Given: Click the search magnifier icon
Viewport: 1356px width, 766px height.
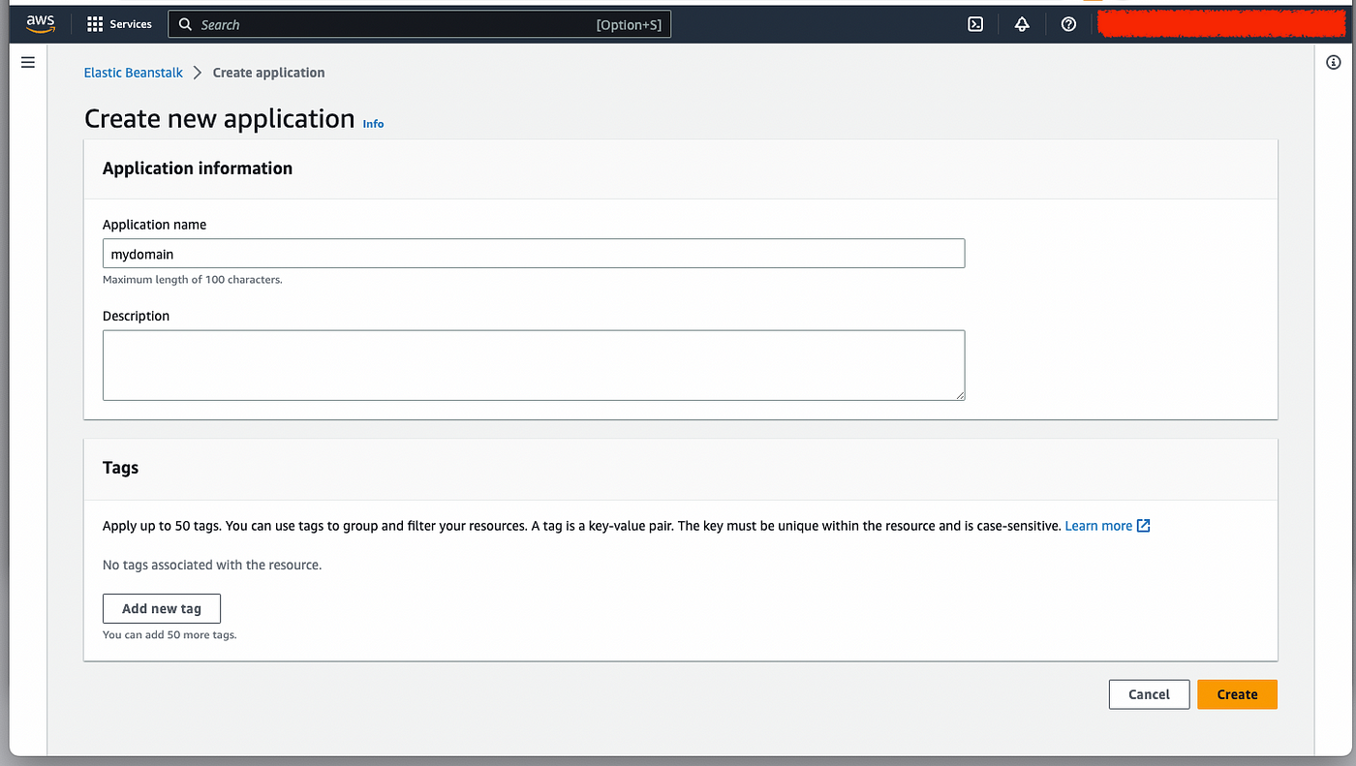Looking at the screenshot, I should click(x=186, y=24).
